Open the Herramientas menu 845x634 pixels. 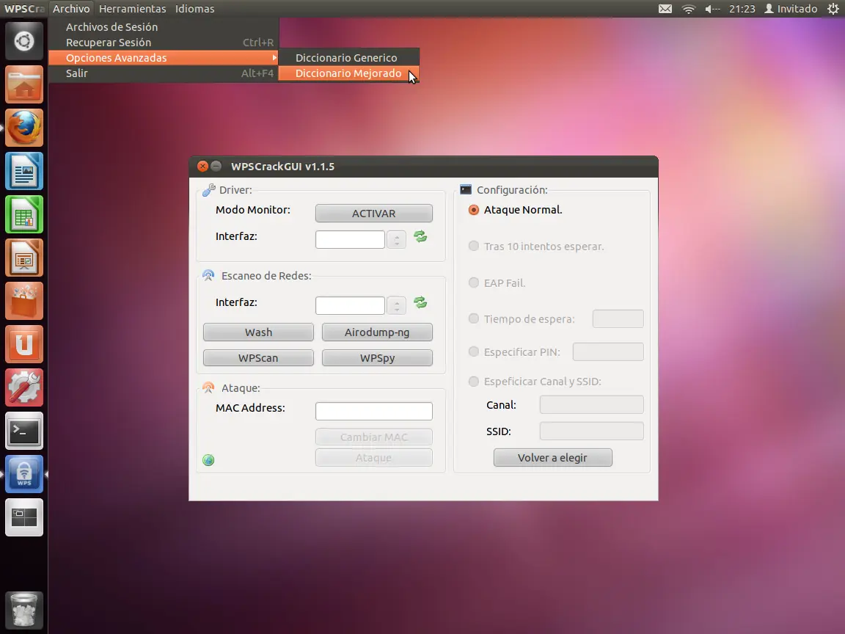[133, 9]
